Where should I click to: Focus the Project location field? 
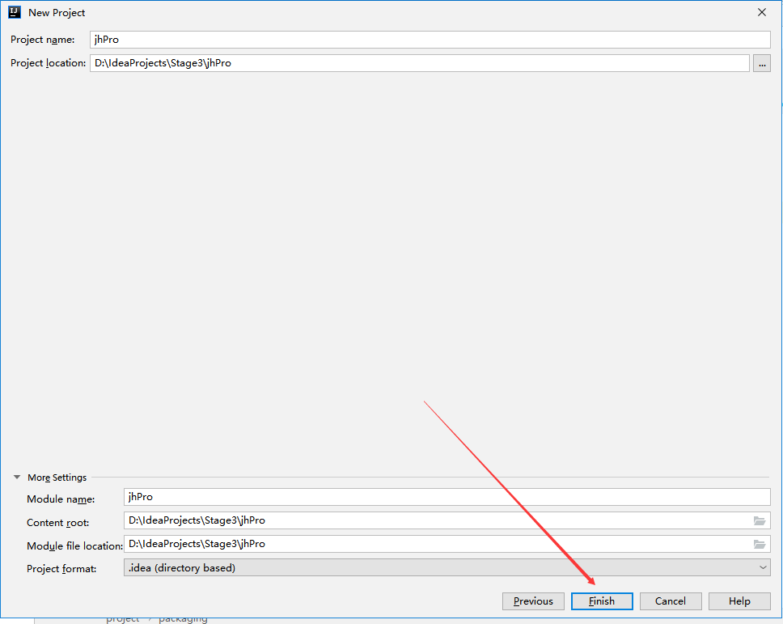(x=420, y=63)
